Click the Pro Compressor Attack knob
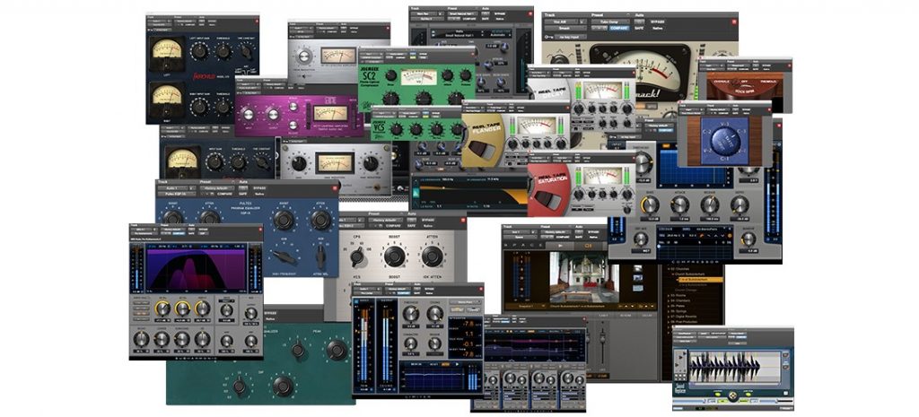Viewport: 919px width, 417px height. (x=679, y=204)
